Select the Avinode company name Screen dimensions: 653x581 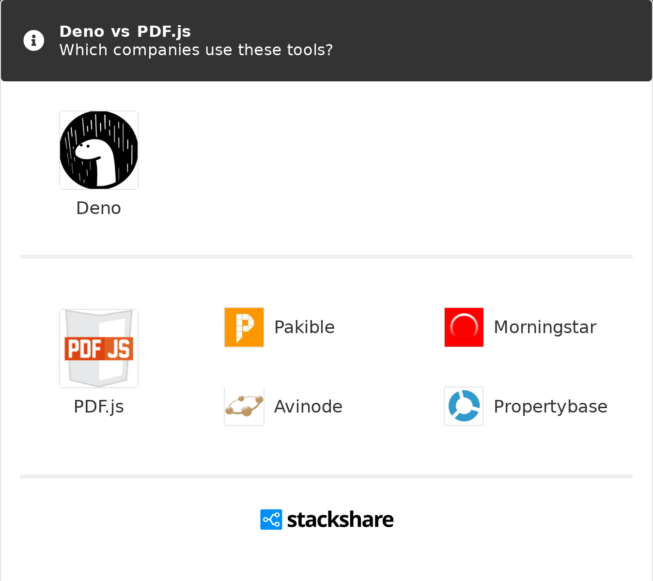click(x=308, y=407)
